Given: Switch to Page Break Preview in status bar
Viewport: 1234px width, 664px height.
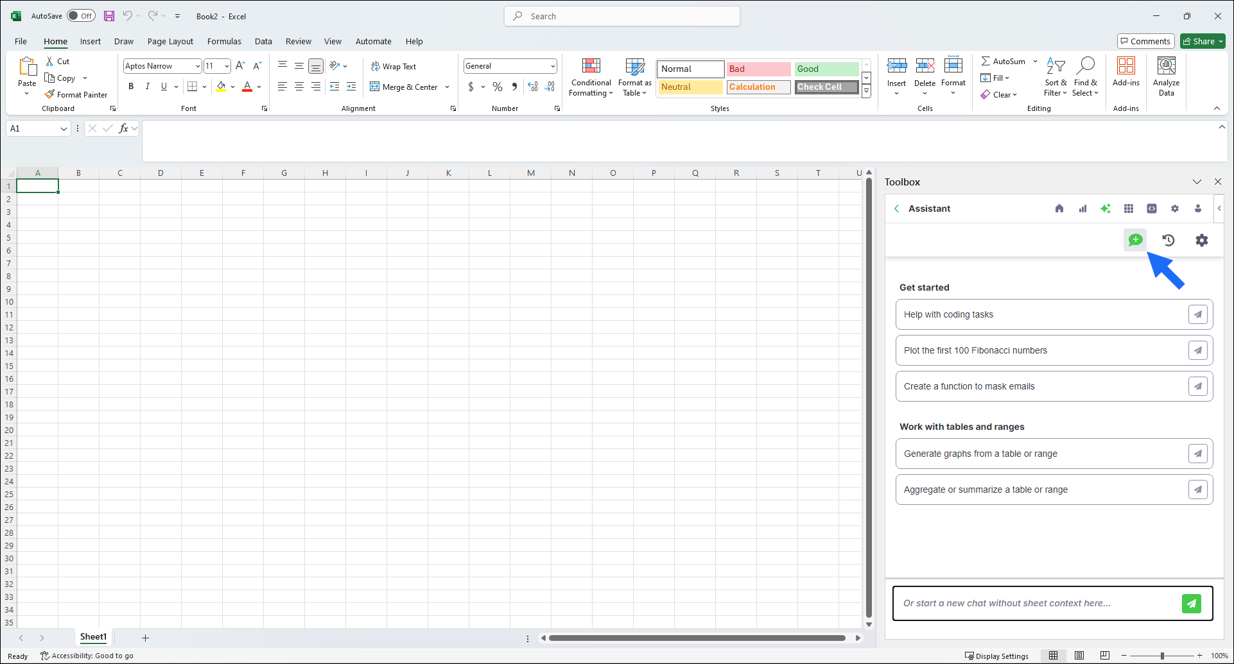Looking at the screenshot, I should tap(1104, 656).
